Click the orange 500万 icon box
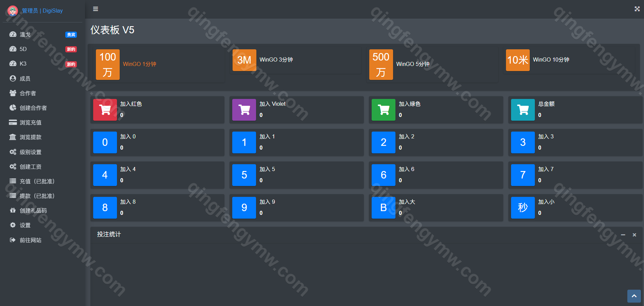Screen dimensions: 644x306 tap(381, 65)
